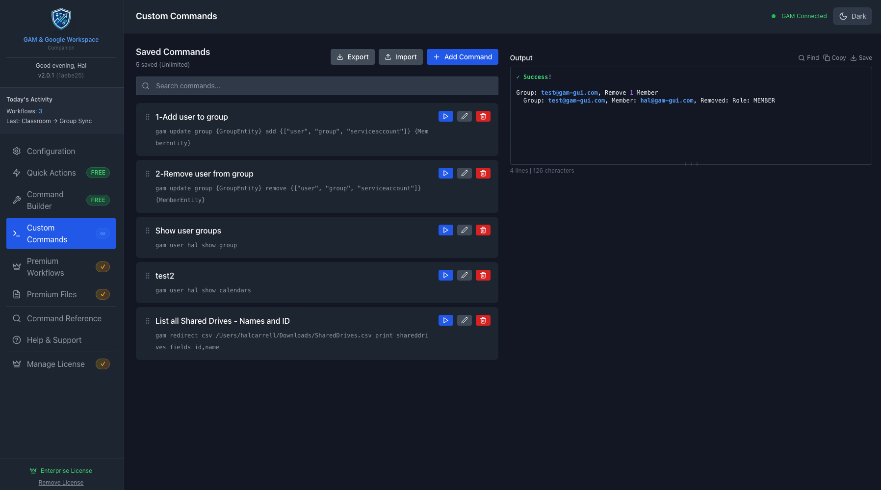Screen dimensions: 881x490
Task: Click the Workflows count 3 link
Action: click(41, 111)
